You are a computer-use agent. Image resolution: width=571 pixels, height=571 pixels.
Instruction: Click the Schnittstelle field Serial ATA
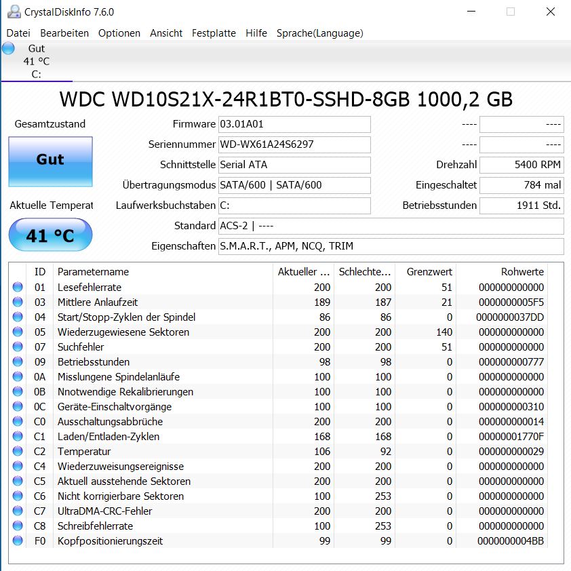tap(294, 165)
